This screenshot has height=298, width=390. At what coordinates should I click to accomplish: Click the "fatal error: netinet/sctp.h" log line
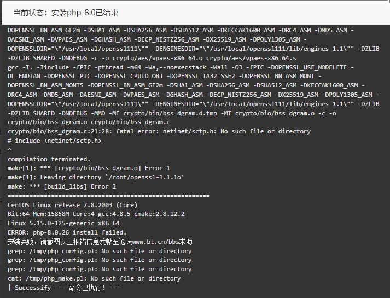tap(159, 131)
